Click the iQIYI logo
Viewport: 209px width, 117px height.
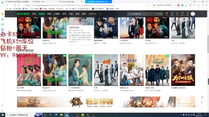(x=23, y=14)
